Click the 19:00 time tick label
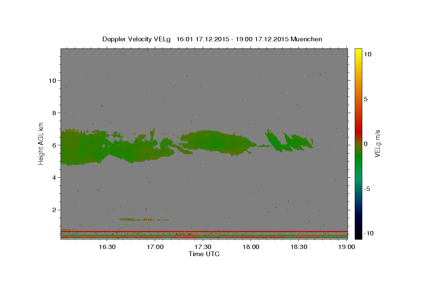The image size is (430, 287). pos(347,247)
